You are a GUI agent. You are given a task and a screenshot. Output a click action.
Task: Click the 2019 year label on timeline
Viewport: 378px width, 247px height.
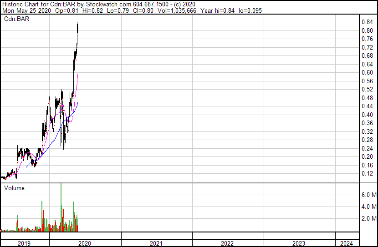24,243
